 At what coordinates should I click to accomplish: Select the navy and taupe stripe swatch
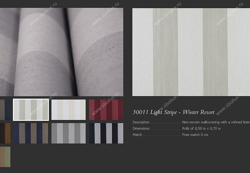31,133
